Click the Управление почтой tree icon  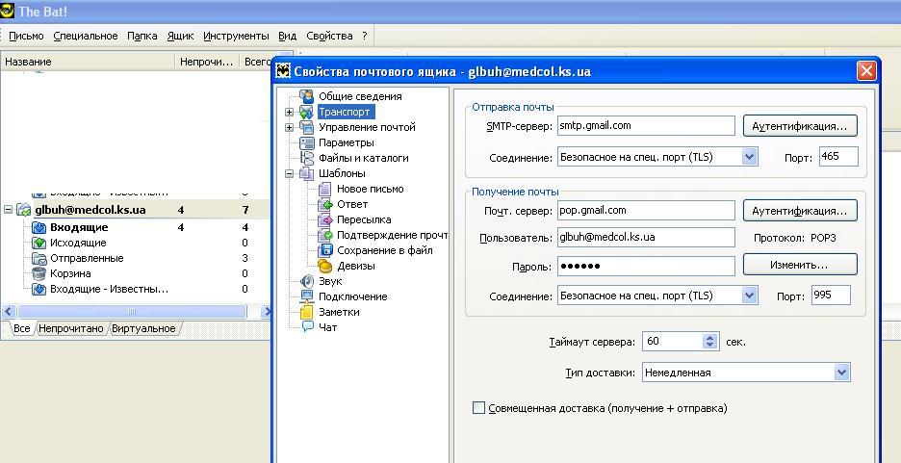(307, 127)
